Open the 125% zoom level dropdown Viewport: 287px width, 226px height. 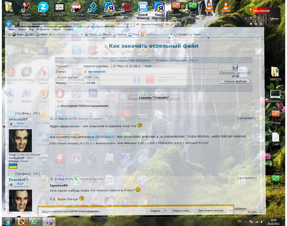pos(261,212)
